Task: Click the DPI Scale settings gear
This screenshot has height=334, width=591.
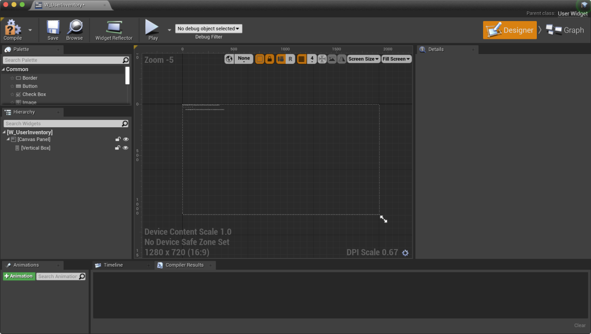Action: coord(405,253)
